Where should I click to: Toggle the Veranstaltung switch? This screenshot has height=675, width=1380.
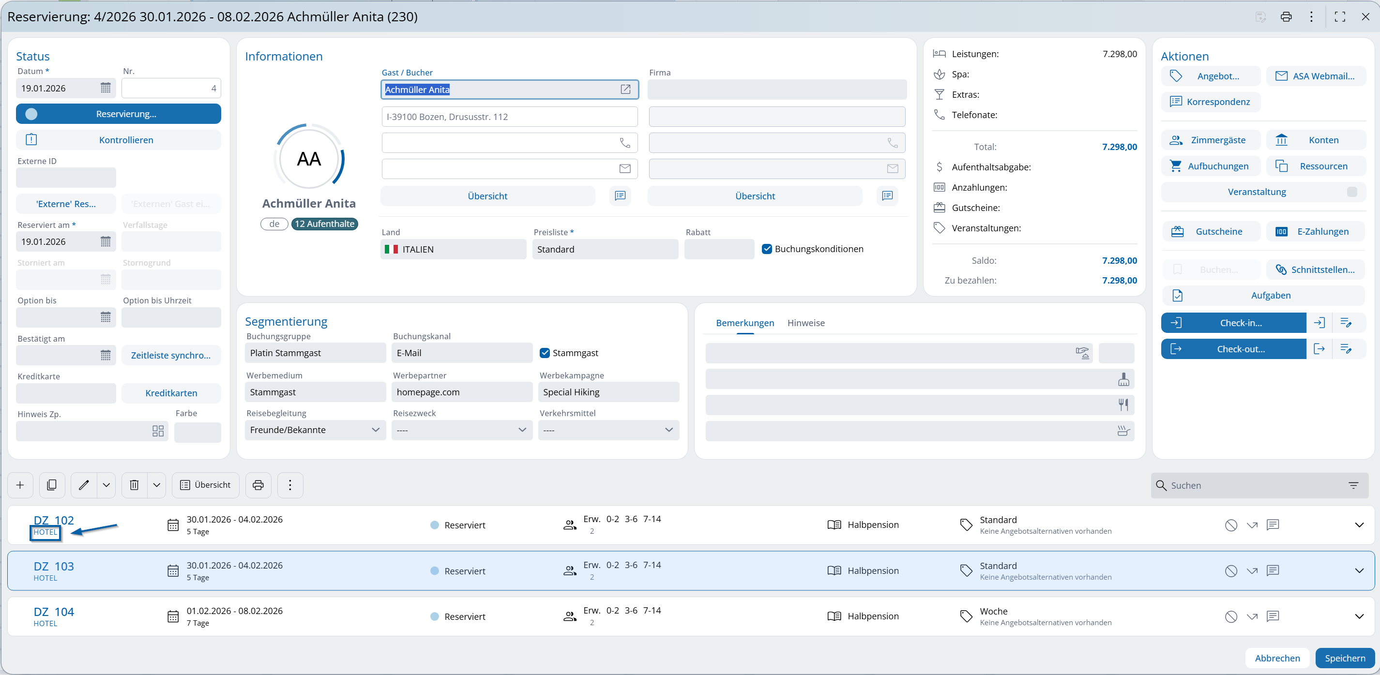pyautogui.click(x=1351, y=192)
